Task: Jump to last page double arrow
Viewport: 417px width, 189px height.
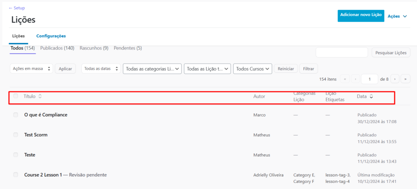Action: click(x=406, y=79)
